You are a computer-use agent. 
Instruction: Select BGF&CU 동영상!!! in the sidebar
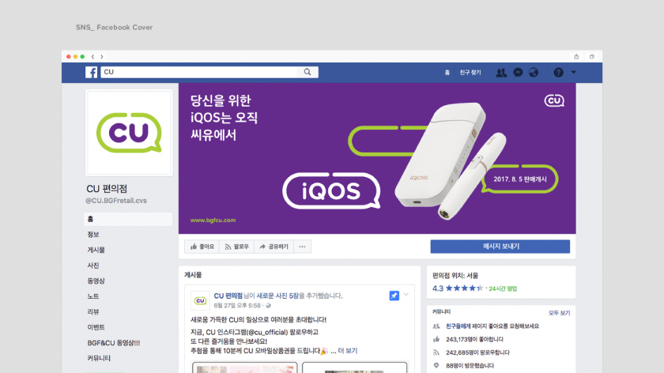pos(114,343)
